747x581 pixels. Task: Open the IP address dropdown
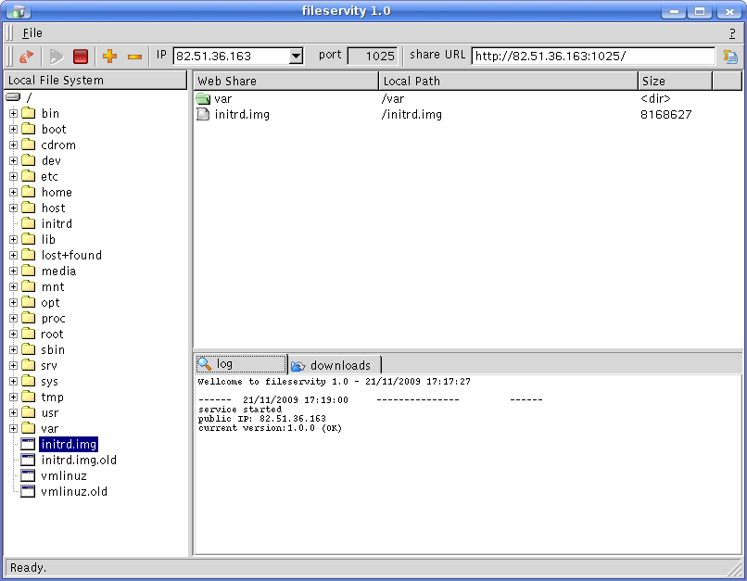(296, 57)
